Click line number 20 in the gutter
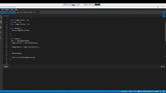166x93 pixels. point(6,47)
